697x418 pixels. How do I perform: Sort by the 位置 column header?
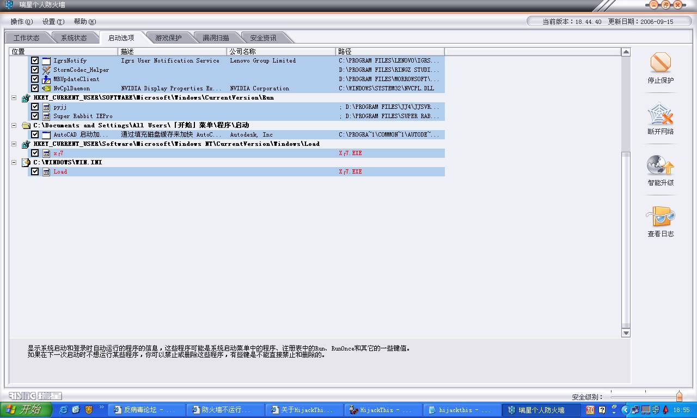(64, 52)
